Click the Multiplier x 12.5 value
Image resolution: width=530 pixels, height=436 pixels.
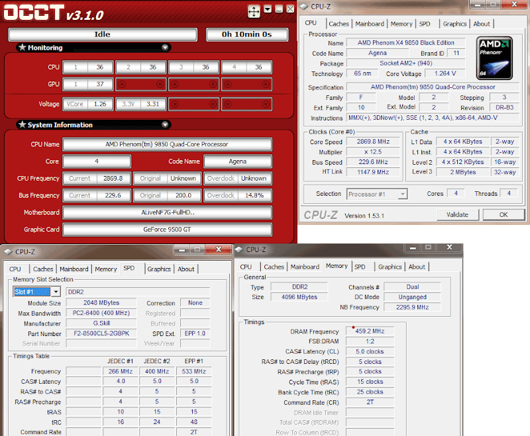coord(373,152)
